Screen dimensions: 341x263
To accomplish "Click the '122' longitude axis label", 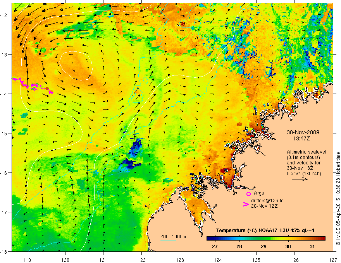I will click(x=141, y=260).
